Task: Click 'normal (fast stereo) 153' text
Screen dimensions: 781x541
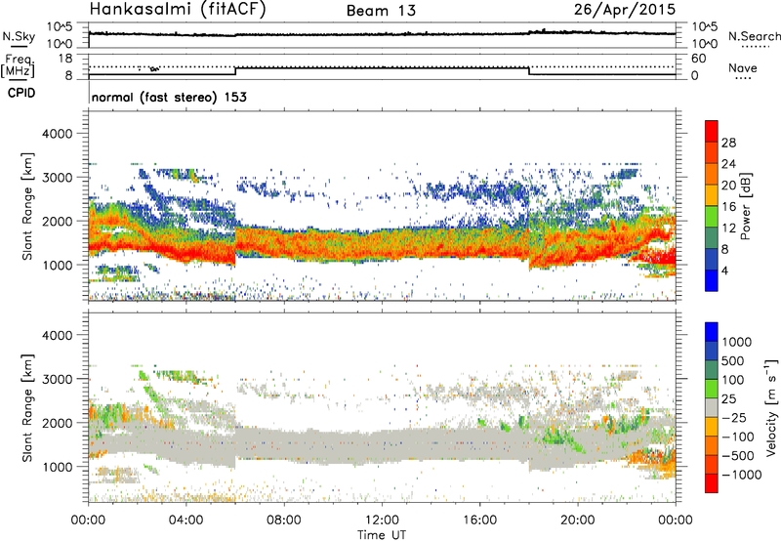Action: (x=169, y=97)
